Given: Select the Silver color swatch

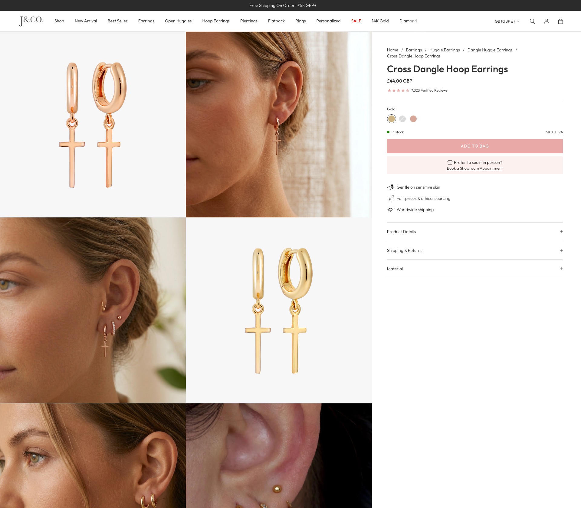Looking at the screenshot, I should pos(402,119).
